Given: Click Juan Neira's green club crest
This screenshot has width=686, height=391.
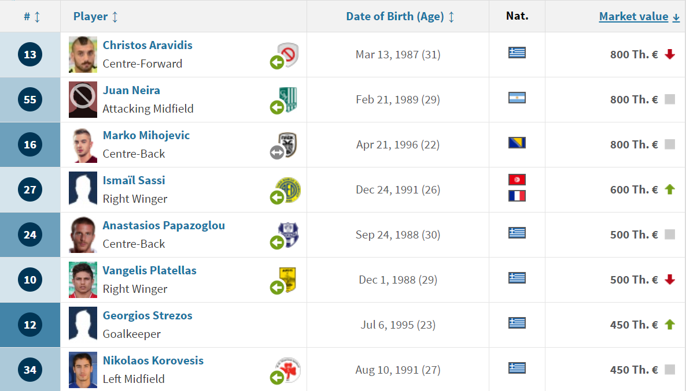Looking at the screenshot, I should [x=289, y=99].
